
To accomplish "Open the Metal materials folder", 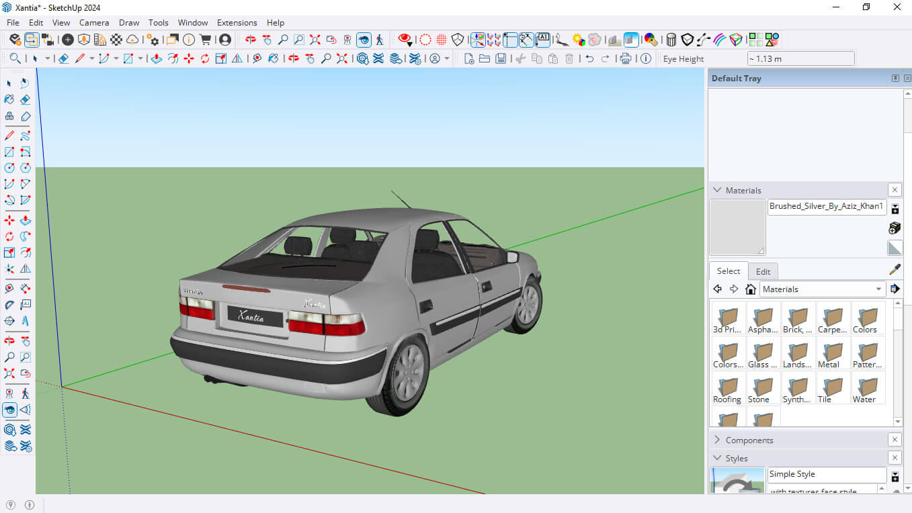I will tap(832, 354).
